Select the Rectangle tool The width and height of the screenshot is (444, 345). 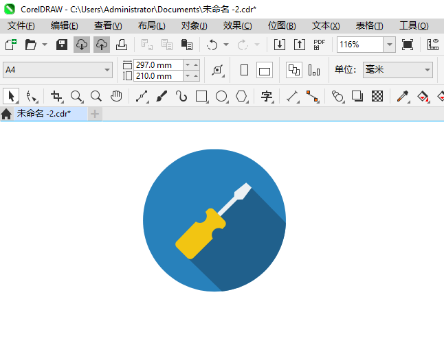[x=202, y=96]
